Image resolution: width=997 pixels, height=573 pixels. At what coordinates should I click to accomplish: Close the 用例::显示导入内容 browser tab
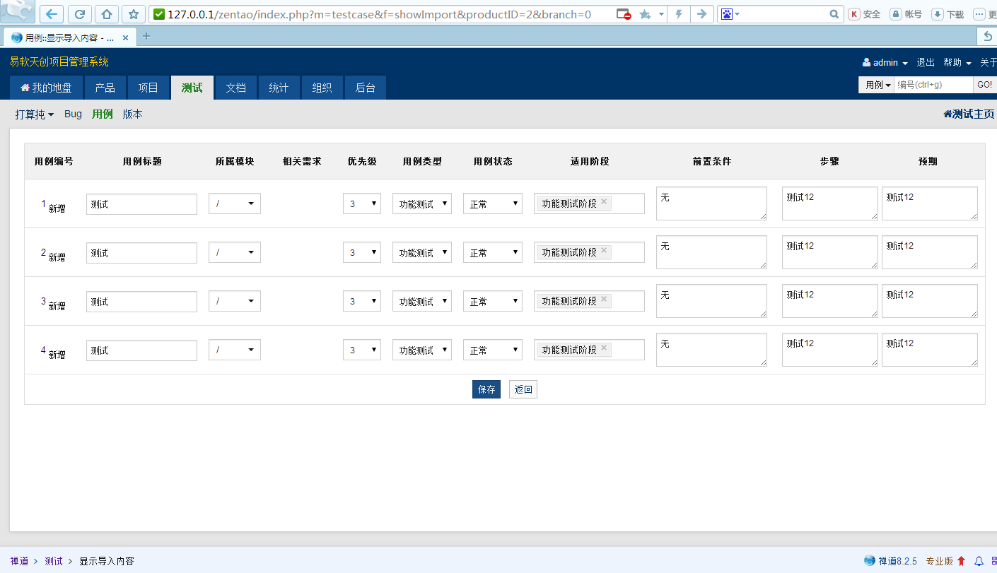pos(126,37)
